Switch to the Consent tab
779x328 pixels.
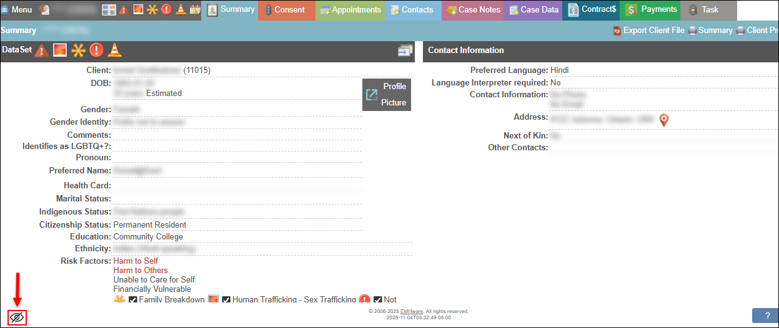[285, 10]
